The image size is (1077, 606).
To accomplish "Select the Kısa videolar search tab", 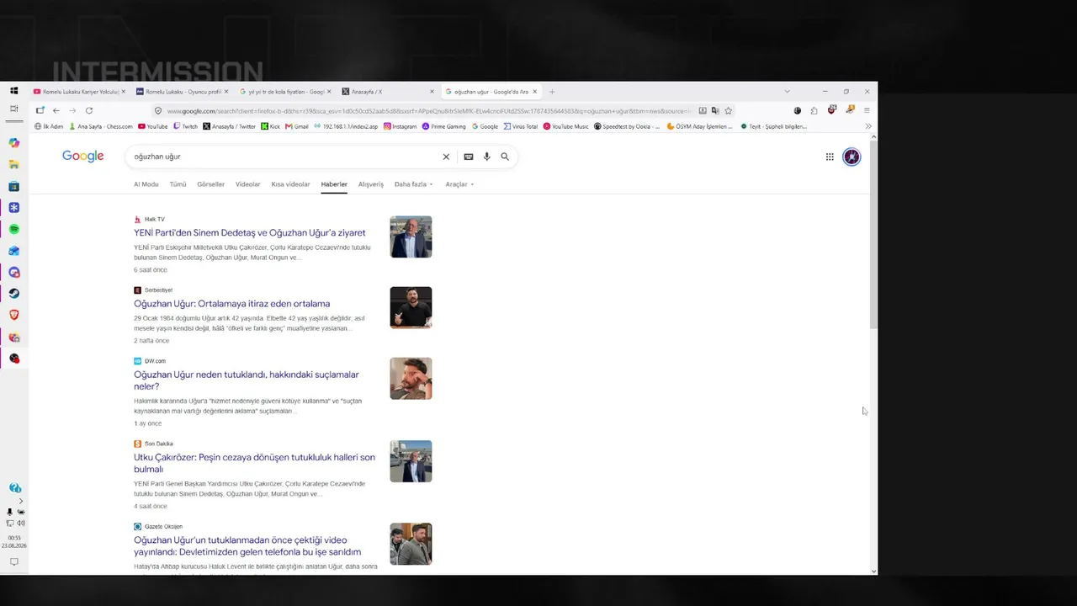I will click(x=291, y=184).
